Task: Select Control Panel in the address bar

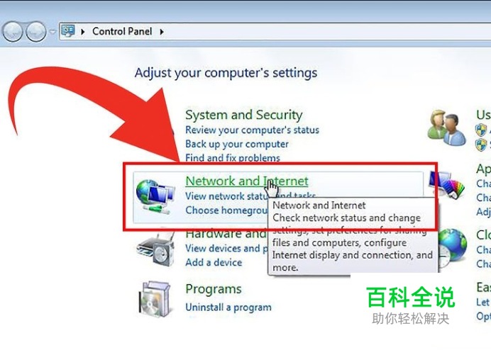Action: pyautogui.click(x=122, y=31)
